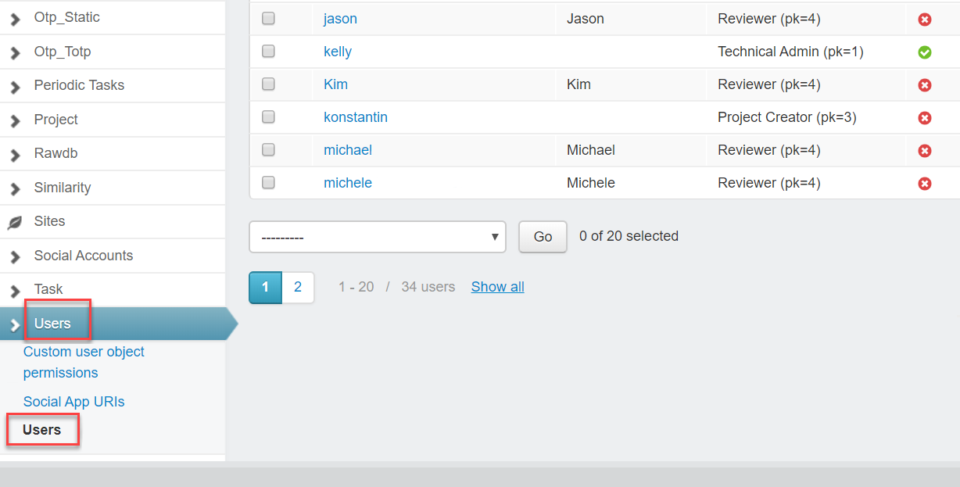Click red status icon in michele row
This screenshot has height=487, width=960.
924,184
